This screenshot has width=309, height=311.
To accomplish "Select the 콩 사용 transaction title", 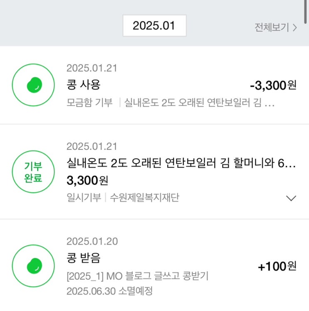I will click(83, 85).
